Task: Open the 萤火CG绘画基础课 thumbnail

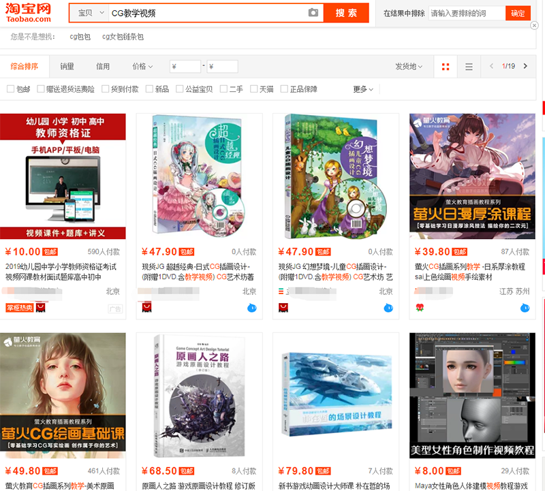Action: pyautogui.click(x=63, y=396)
